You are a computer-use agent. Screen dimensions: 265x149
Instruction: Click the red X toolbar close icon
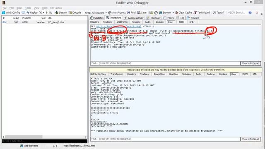257,13
